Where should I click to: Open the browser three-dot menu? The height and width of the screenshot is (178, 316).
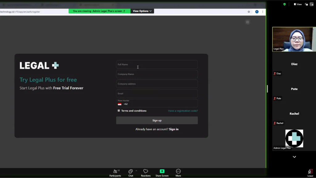(x=263, y=12)
